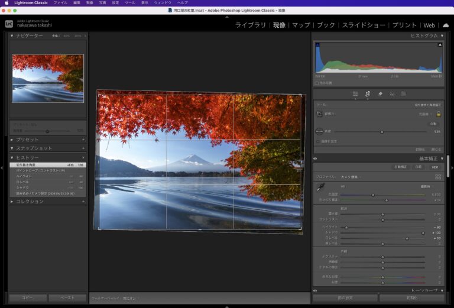Open the Masking tool icon

click(x=404, y=93)
